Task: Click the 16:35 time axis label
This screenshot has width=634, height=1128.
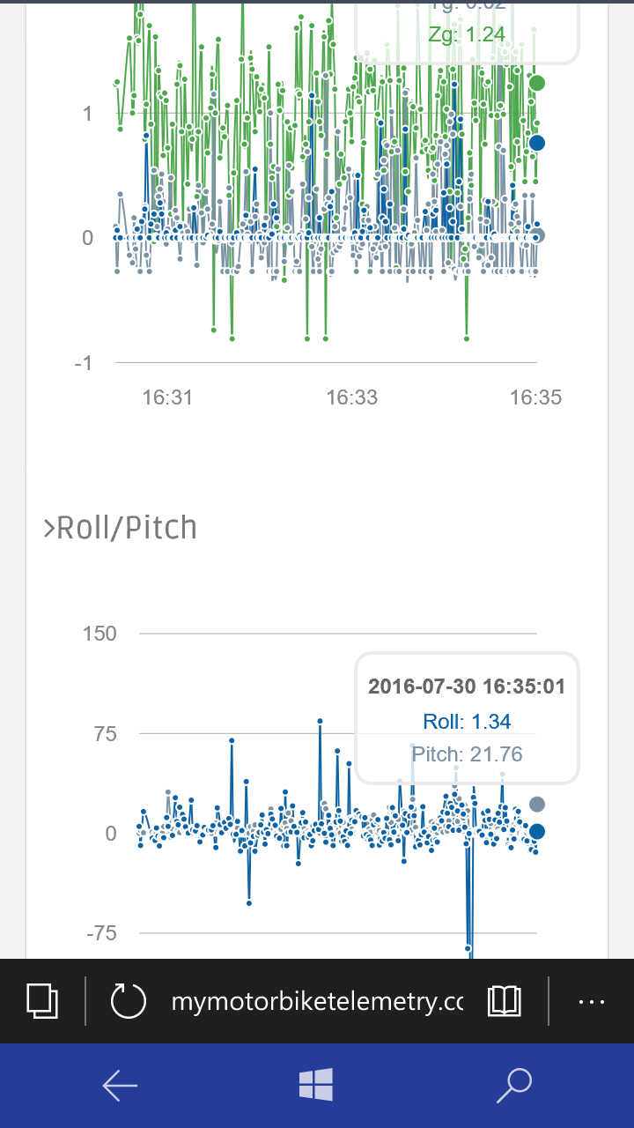Action: (x=535, y=397)
